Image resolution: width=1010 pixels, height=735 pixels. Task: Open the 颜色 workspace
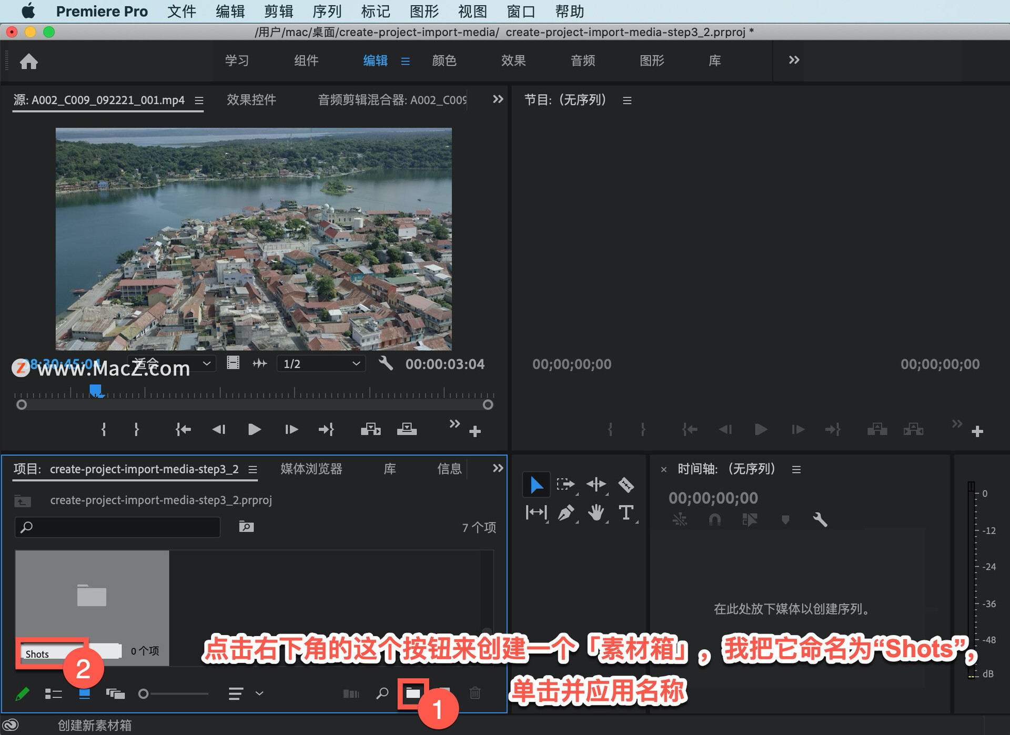click(x=445, y=60)
